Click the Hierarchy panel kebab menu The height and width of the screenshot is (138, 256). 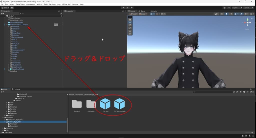tap(61, 11)
